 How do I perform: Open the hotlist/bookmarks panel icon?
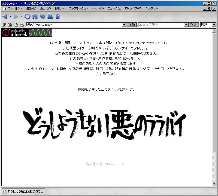click(43, 16)
